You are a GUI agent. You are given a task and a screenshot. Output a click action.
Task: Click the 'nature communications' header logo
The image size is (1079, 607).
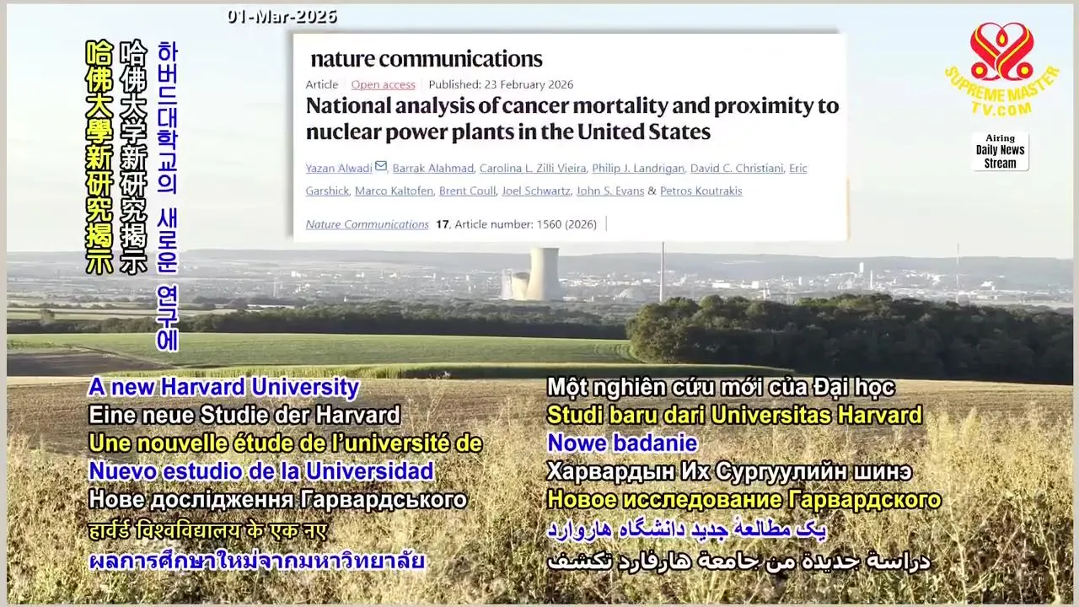pyautogui.click(x=427, y=59)
